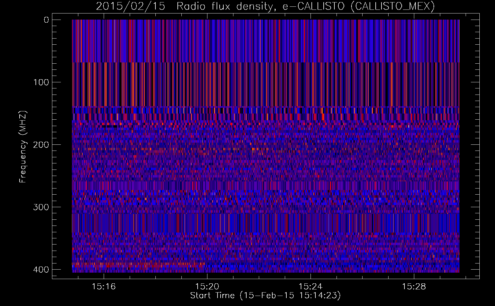Image resolution: width=495 pixels, height=306 pixels.
Task: Click the "400" frequency tick label
Action: [41, 270]
